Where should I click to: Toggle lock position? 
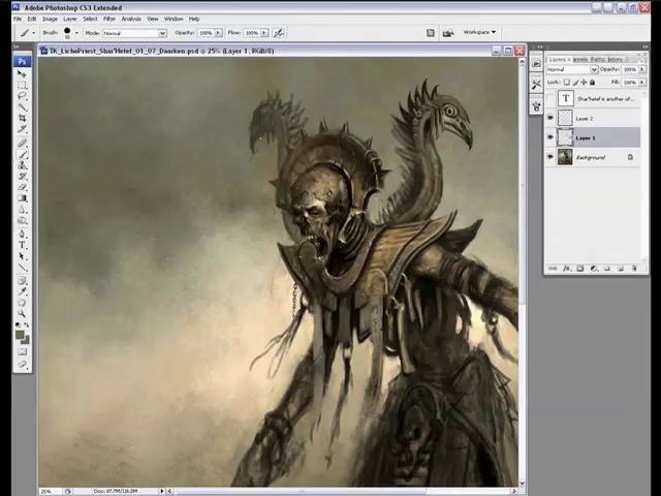(x=584, y=82)
